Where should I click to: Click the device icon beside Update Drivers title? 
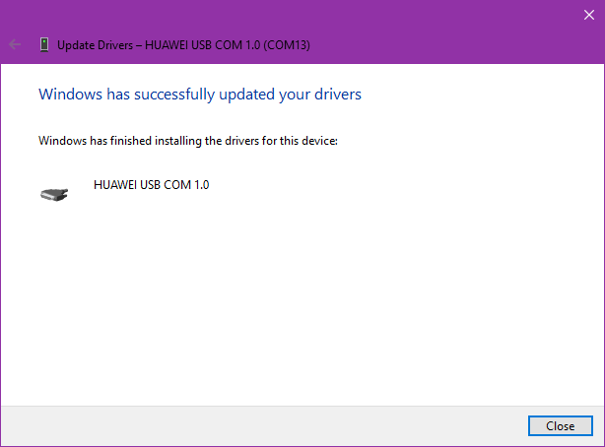click(x=44, y=44)
